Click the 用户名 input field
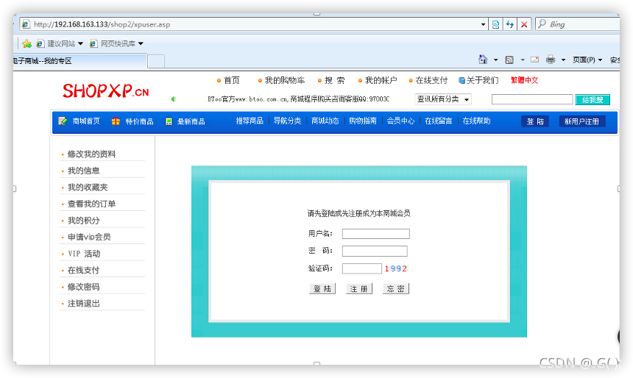Image resolution: width=633 pixels, height=378 pixels. click(x=376, y=234)
